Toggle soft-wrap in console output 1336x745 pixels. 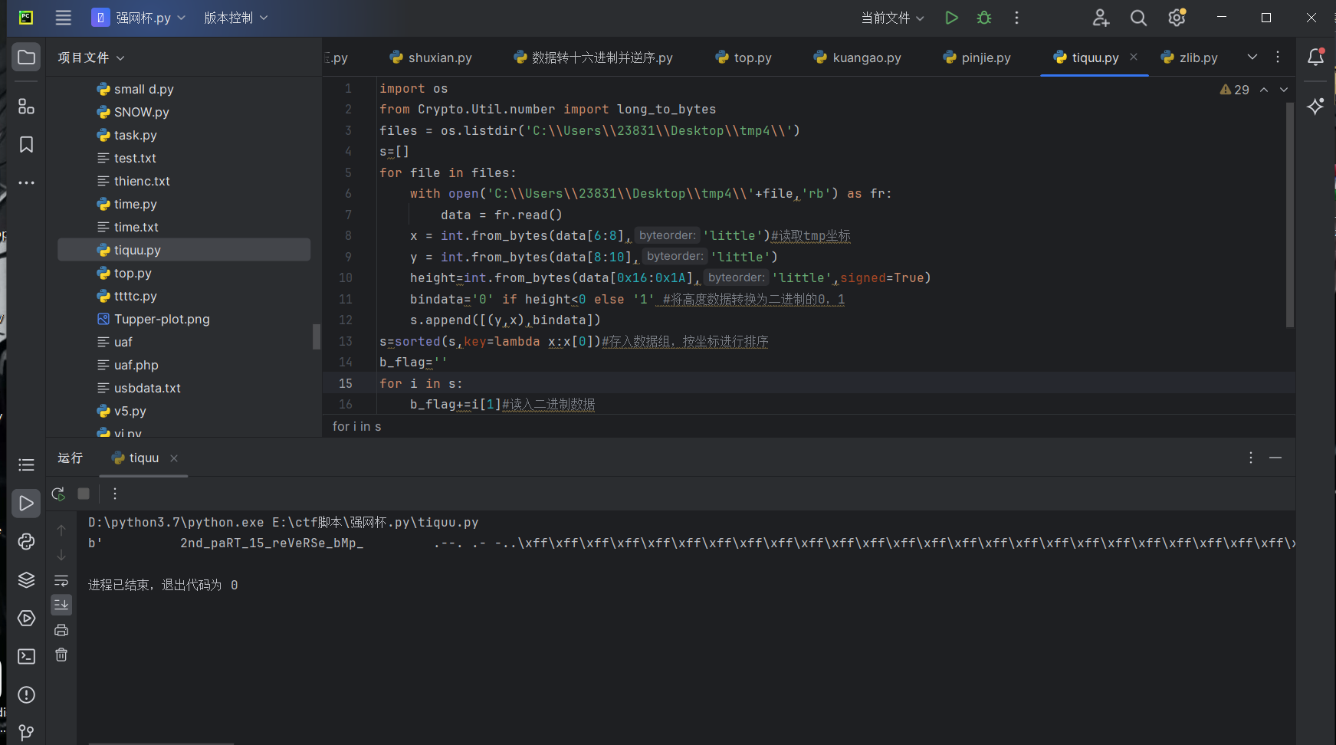tap(61, 580)
